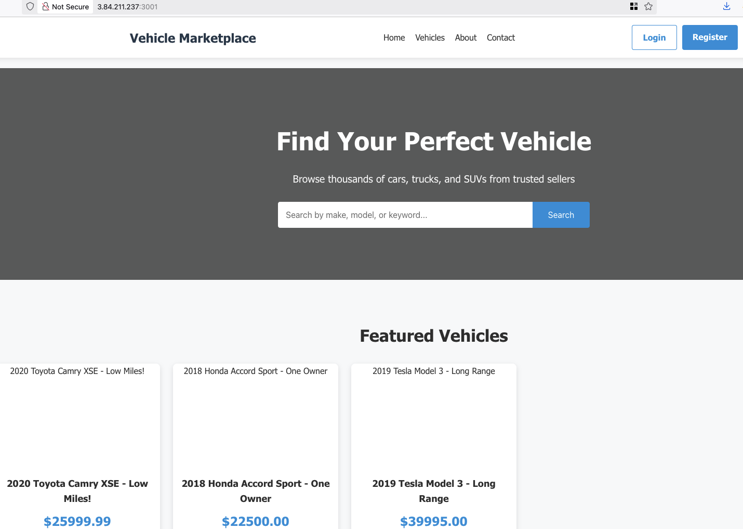
Task: Click the address bar URL 3.84.211.237:3001
Action: click(x=128, y=7)
